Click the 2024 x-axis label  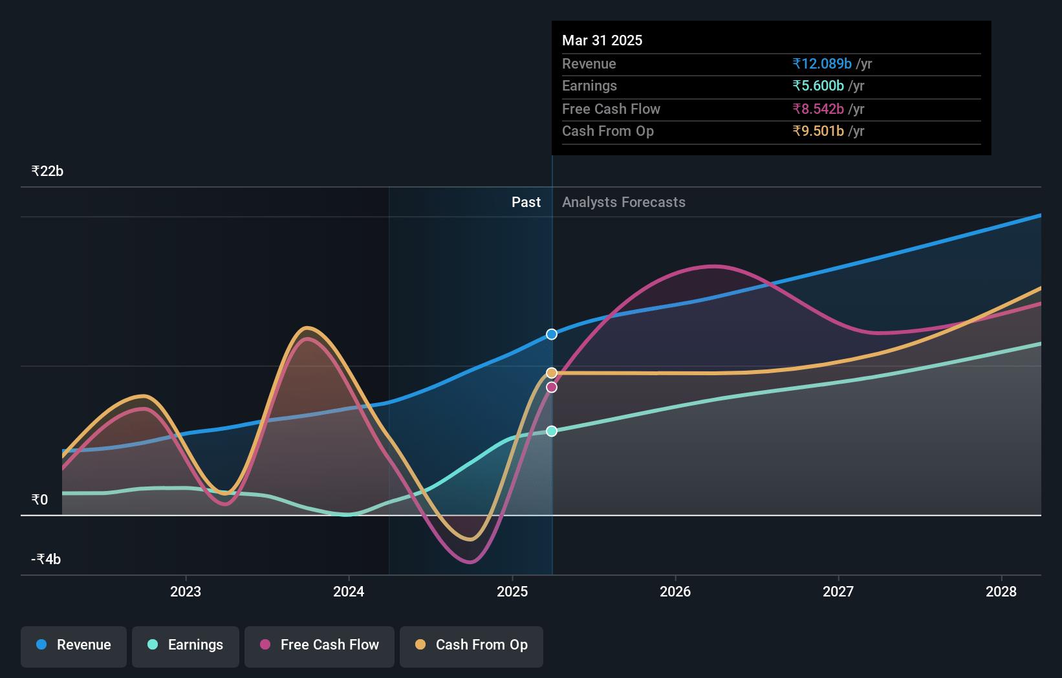349,591
